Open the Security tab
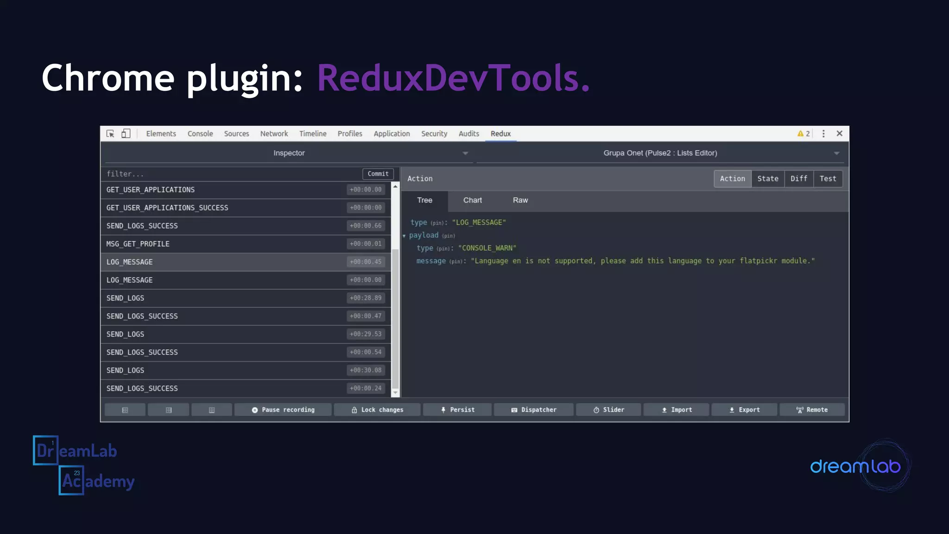 tap(434, 133)
